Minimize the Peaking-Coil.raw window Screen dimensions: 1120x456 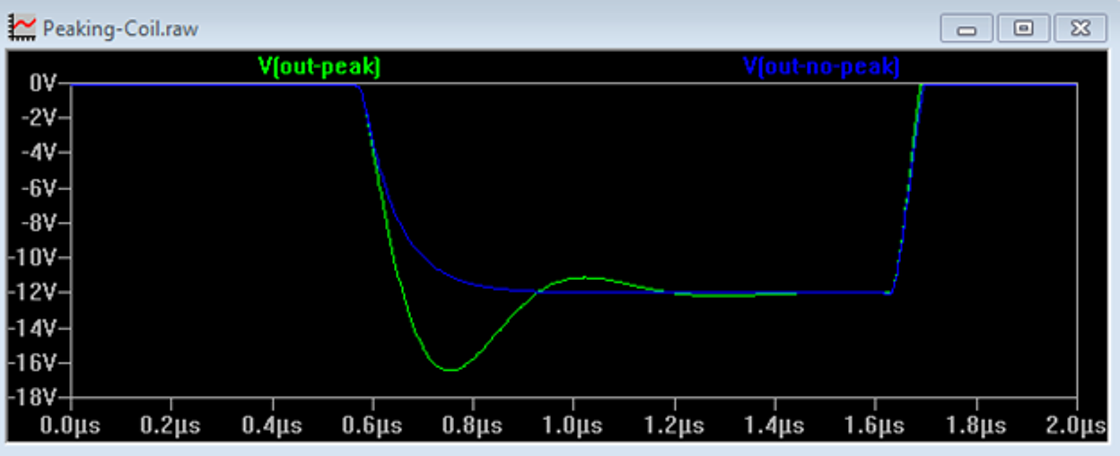tap(966, 29)
